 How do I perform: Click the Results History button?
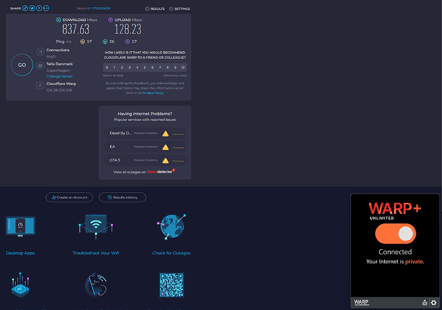123,197
